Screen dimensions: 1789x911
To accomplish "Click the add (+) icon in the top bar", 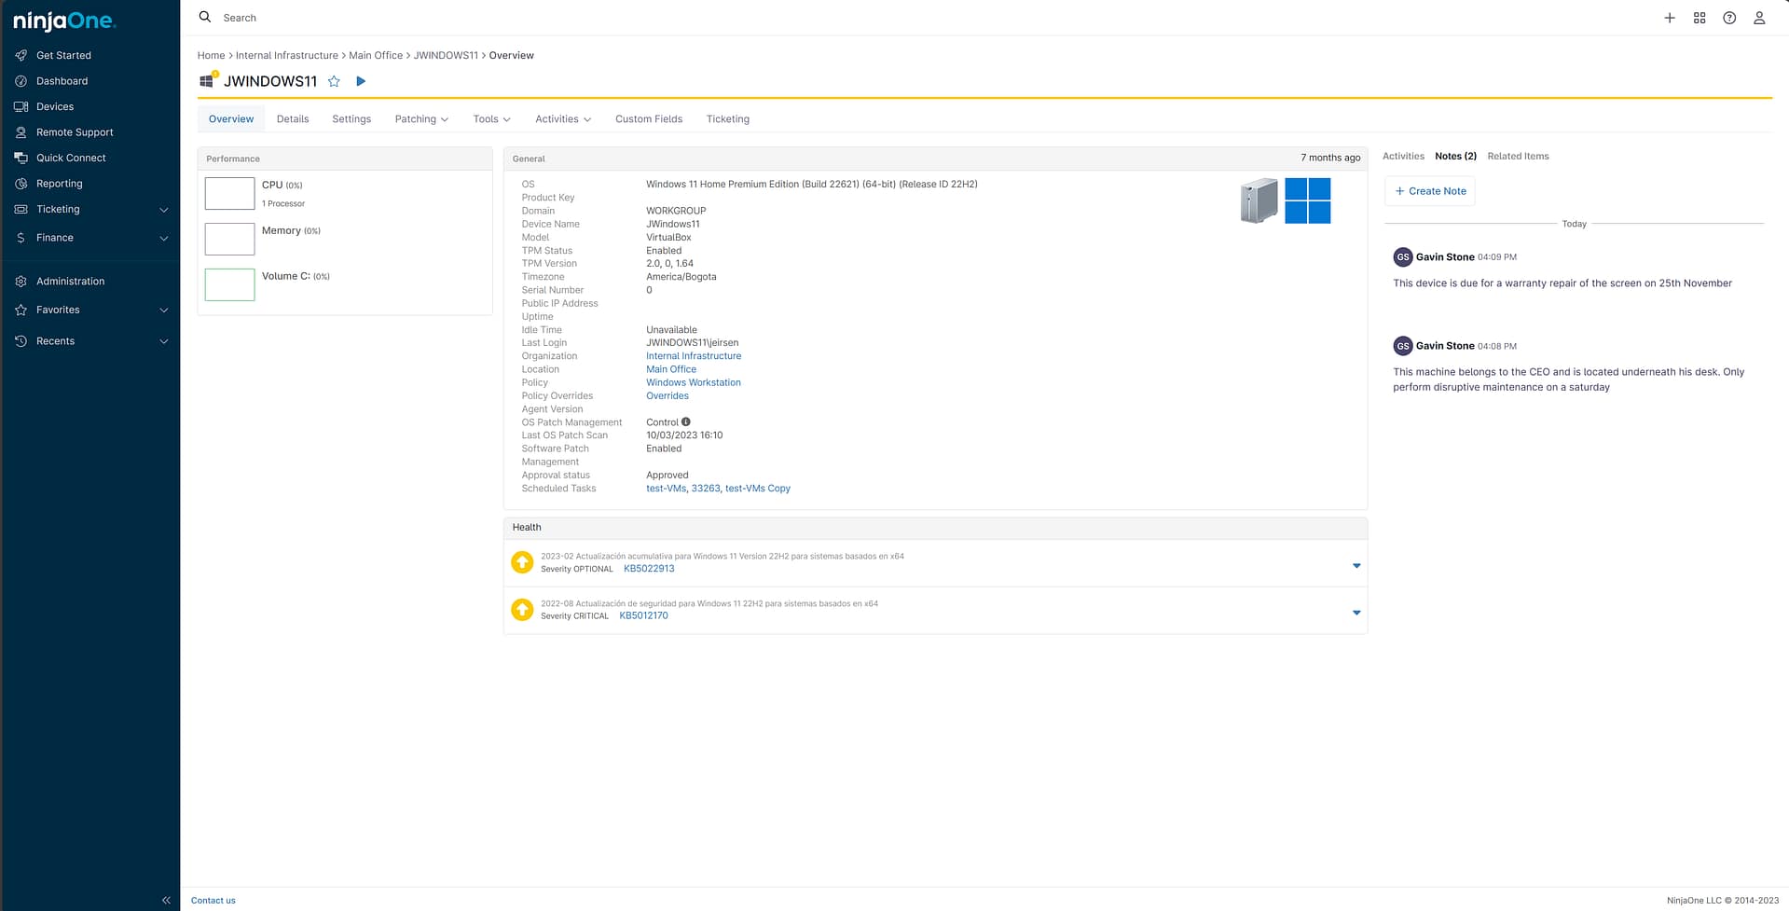I will tap(1669, 18).
